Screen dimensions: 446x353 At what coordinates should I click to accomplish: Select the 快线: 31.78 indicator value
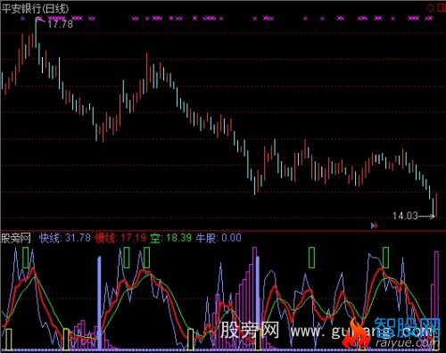(65, 238)
